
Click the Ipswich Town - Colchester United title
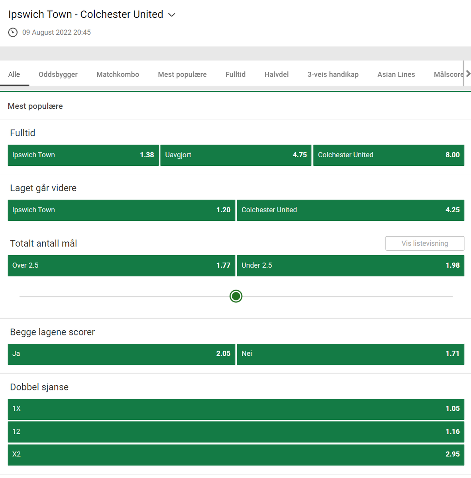point(86,14)
